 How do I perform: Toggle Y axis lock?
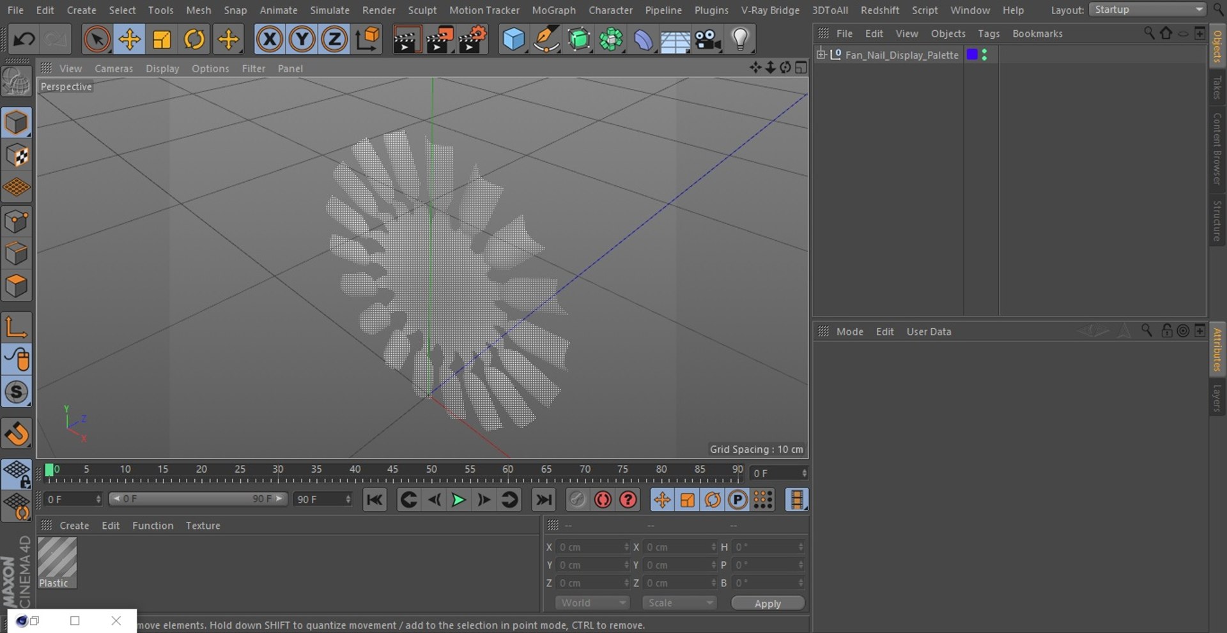(302, 40)
